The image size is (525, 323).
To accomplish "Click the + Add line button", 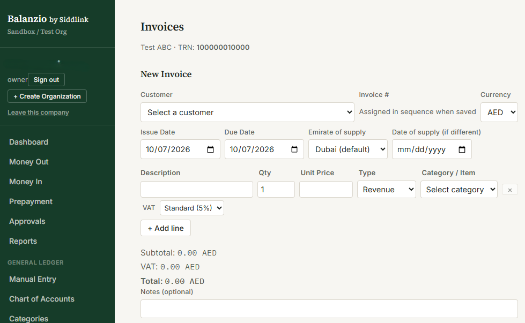I will 166,228.
